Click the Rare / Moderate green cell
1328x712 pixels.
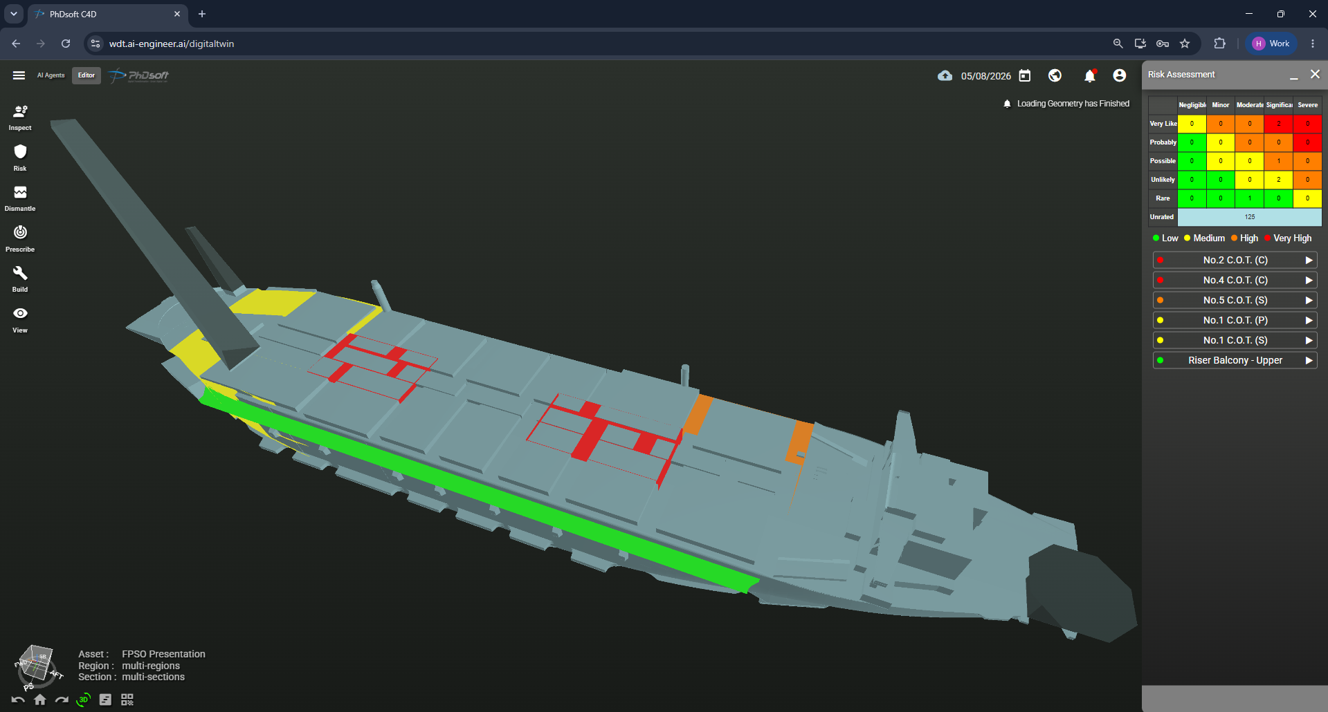[x=1249, y=198]
